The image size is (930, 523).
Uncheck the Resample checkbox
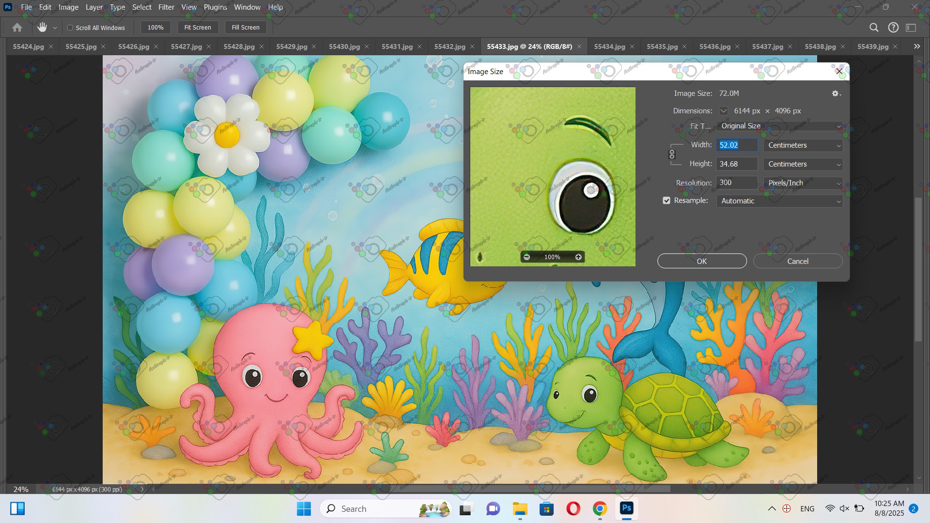[666, 200]
